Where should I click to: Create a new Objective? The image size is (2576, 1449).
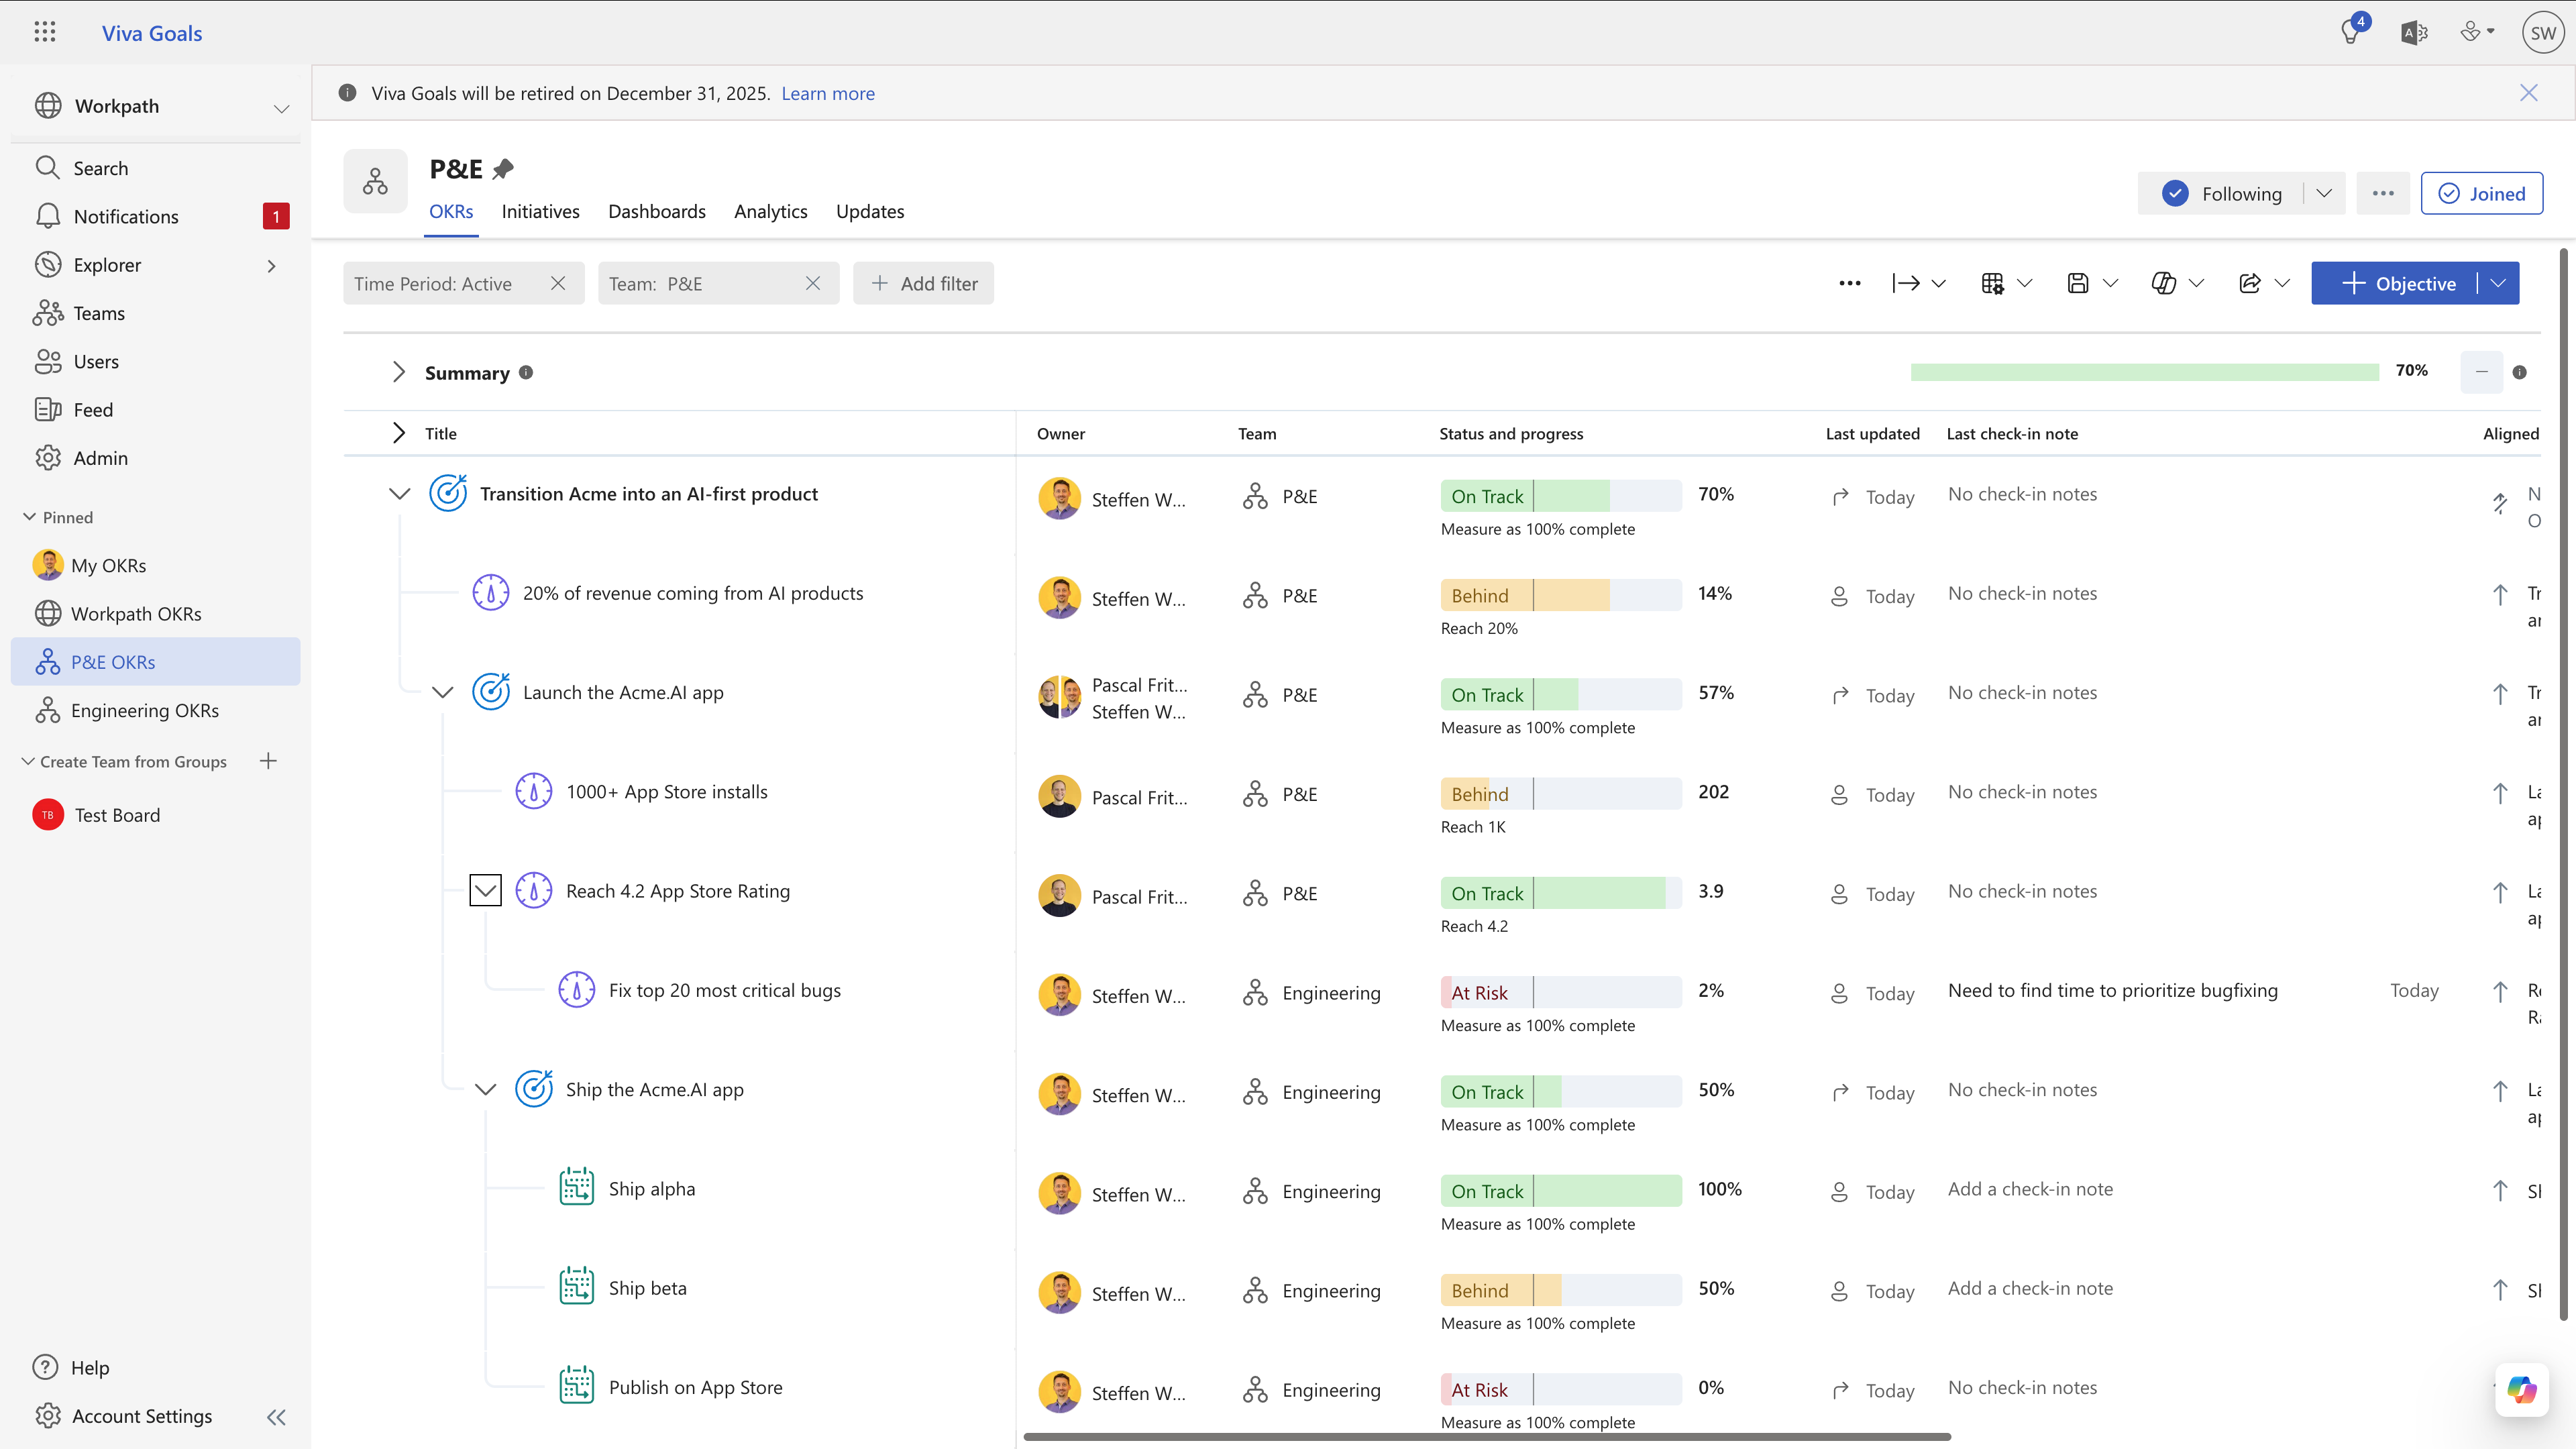click(x=2396, y=283)
